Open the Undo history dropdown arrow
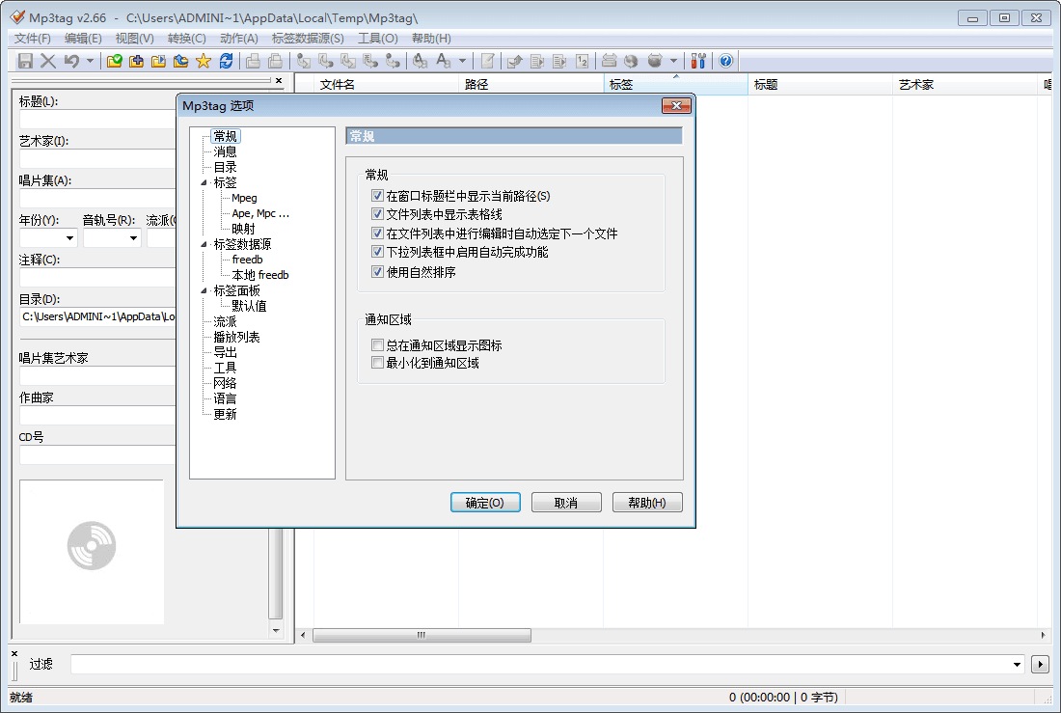This screenshot has height=713, width=1061. [90, 61]
